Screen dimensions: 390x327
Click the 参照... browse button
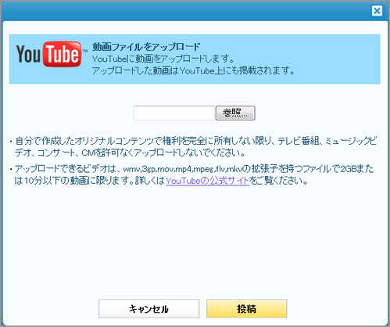point(235,113)
